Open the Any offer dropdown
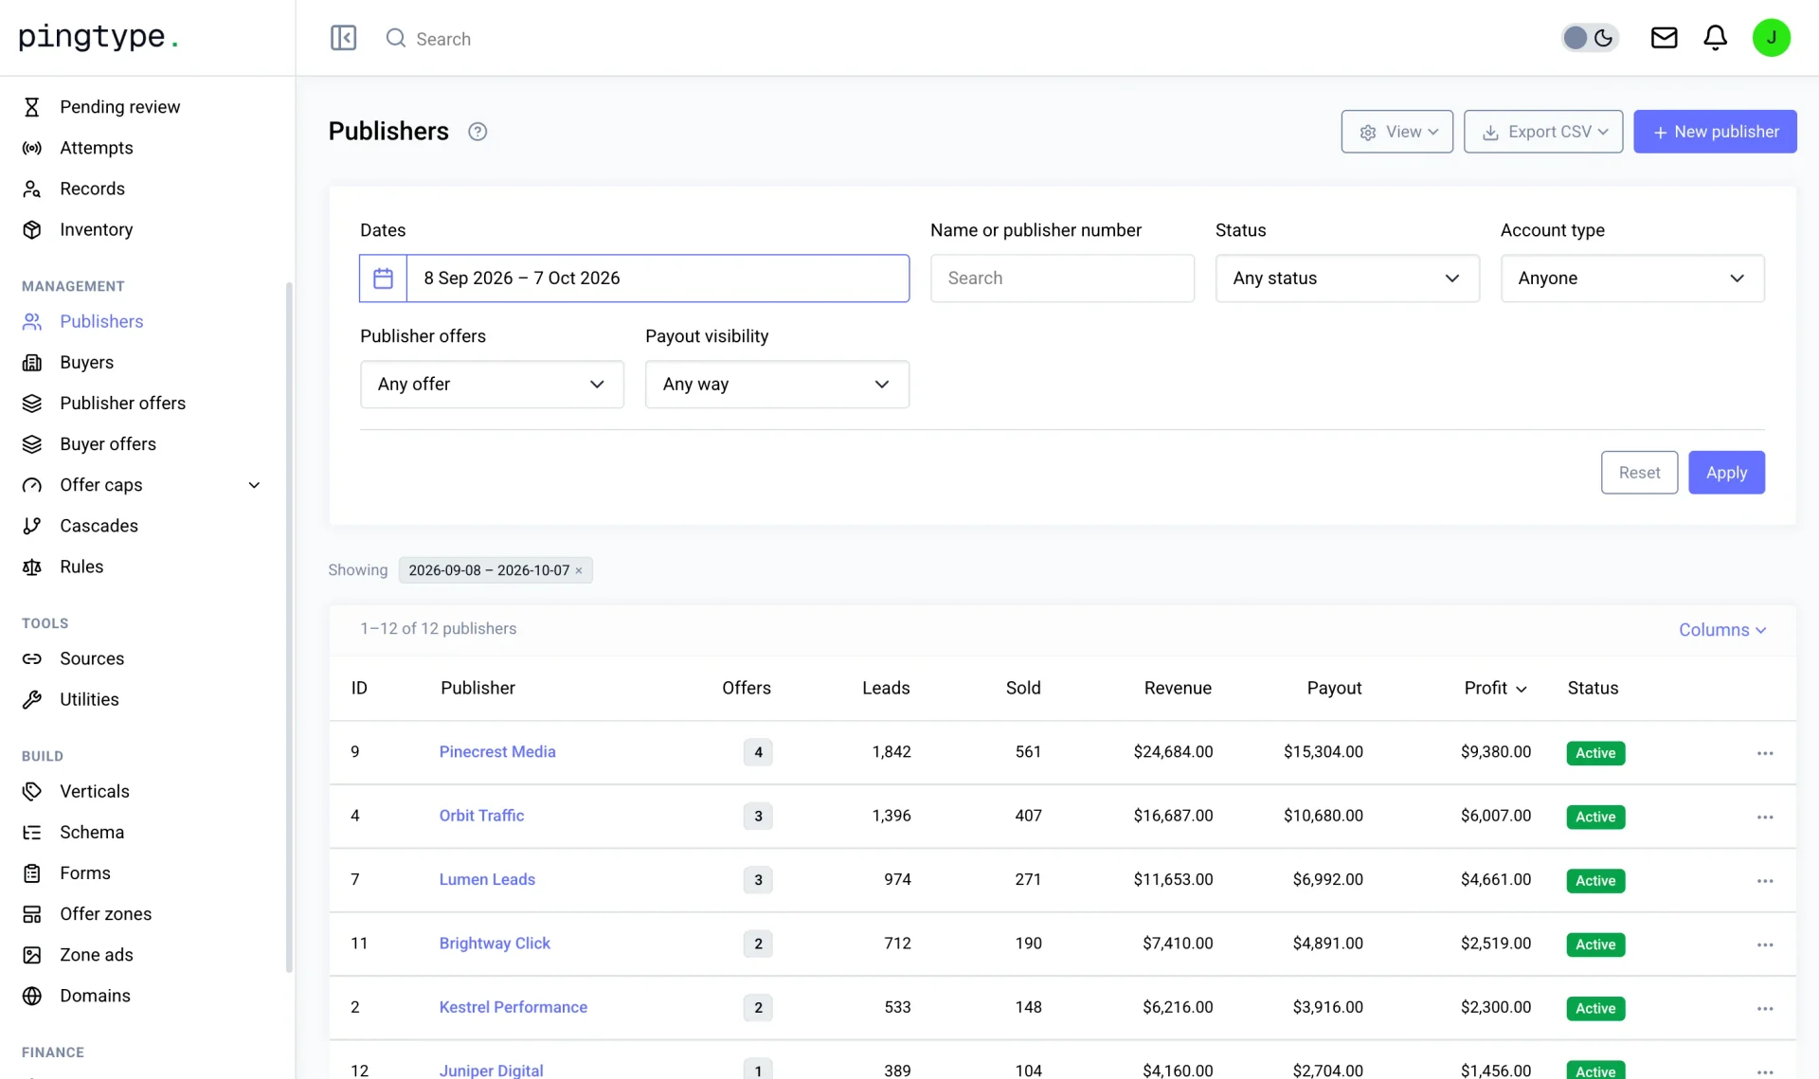Viewport: 1819px width, 1079px height. pyautogui.click(x=492, y=385)
